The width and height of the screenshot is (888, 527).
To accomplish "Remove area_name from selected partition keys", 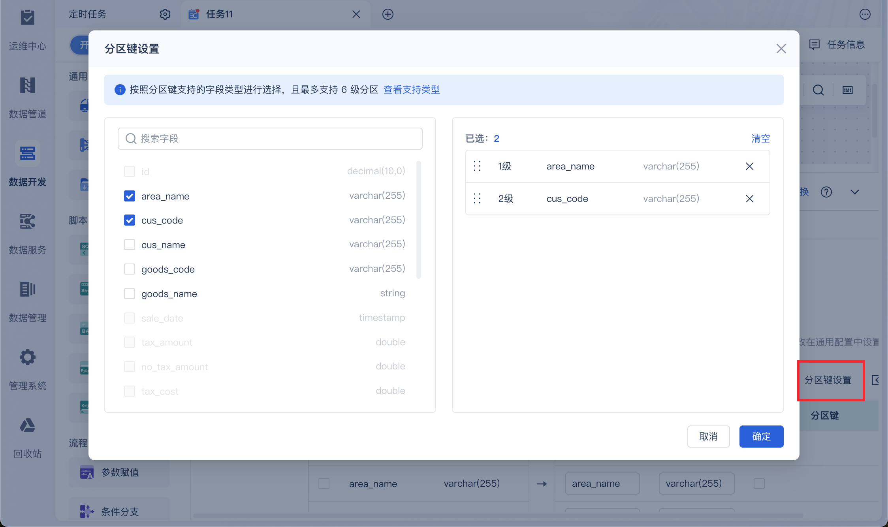I will 749,166.
